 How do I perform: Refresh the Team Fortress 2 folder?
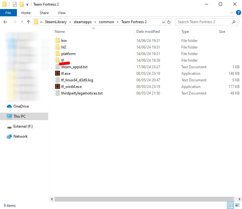click(169, 22)
